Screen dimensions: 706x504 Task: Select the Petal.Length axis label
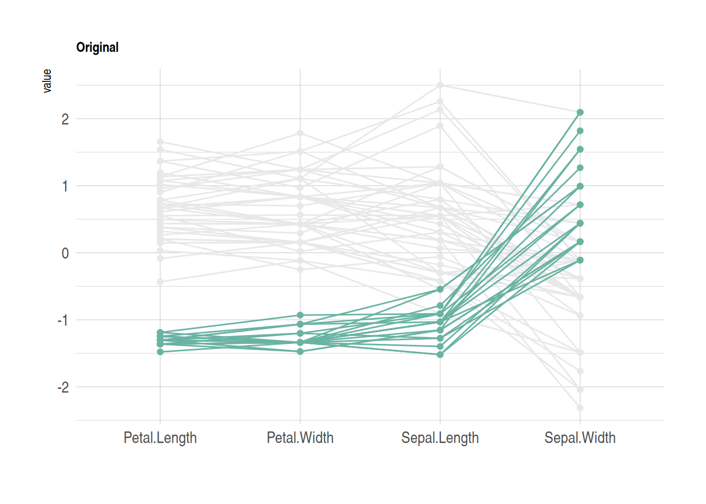click(160, 437)
